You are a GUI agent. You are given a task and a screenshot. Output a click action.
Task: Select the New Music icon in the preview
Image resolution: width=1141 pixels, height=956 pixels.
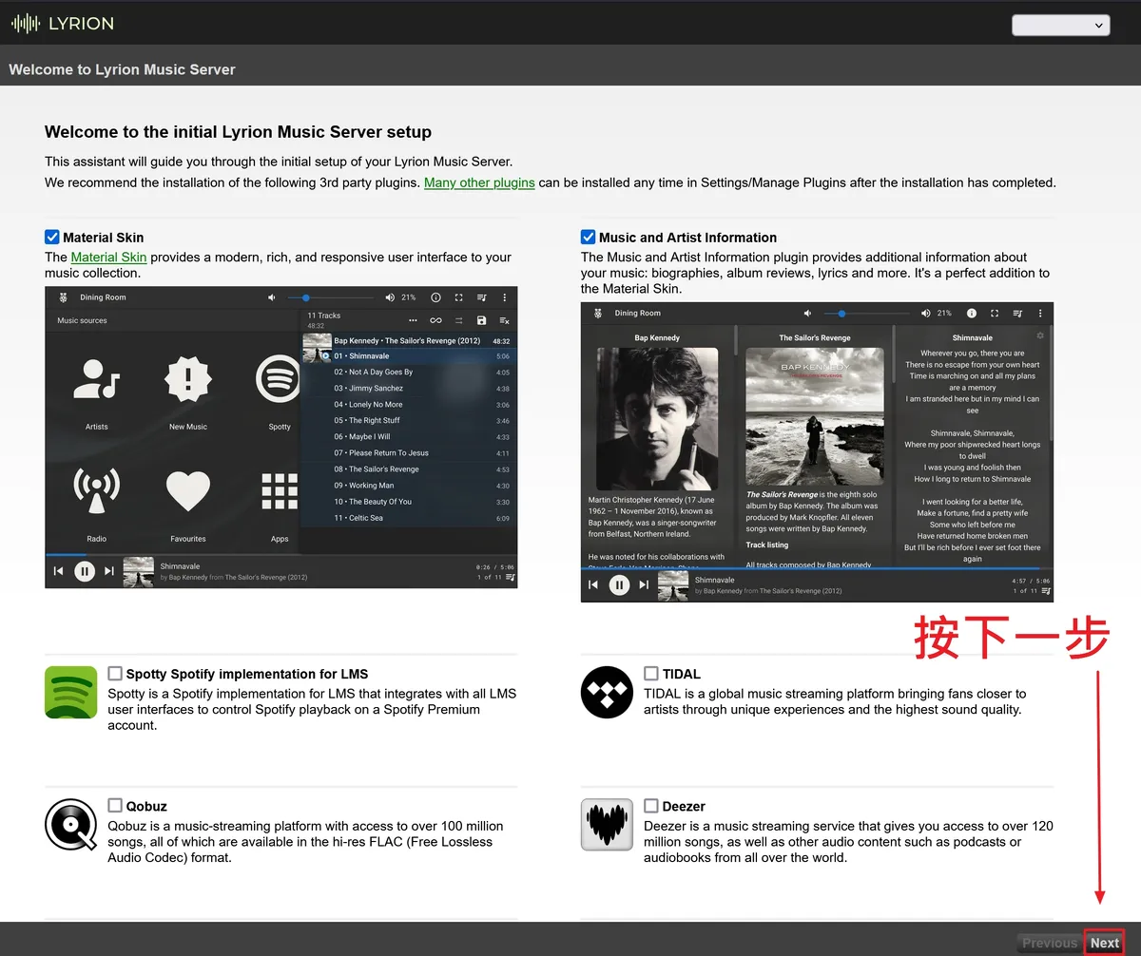[x=188, y=378]
